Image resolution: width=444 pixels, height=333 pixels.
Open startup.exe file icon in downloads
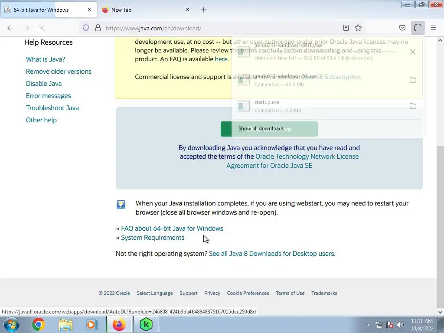tap(243, 106)
